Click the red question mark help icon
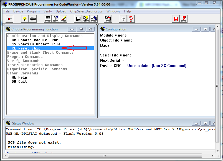223x161 pixels. 131,19
